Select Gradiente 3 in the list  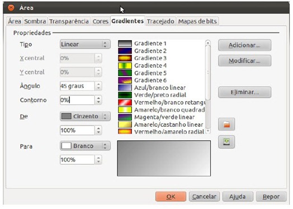click(x=162, y=58)
